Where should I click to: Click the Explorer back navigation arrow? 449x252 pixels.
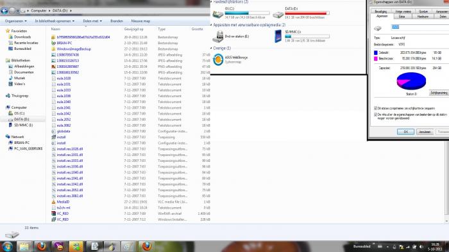click(4, 11)
